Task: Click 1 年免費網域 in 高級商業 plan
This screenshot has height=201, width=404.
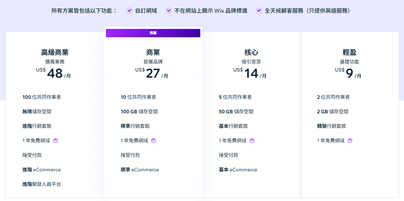Action: pos(36,141)
